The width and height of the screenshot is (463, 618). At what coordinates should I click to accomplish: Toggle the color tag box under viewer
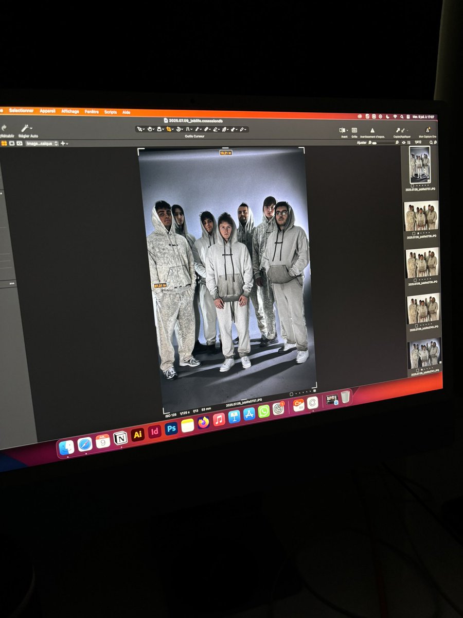point(291,394)
